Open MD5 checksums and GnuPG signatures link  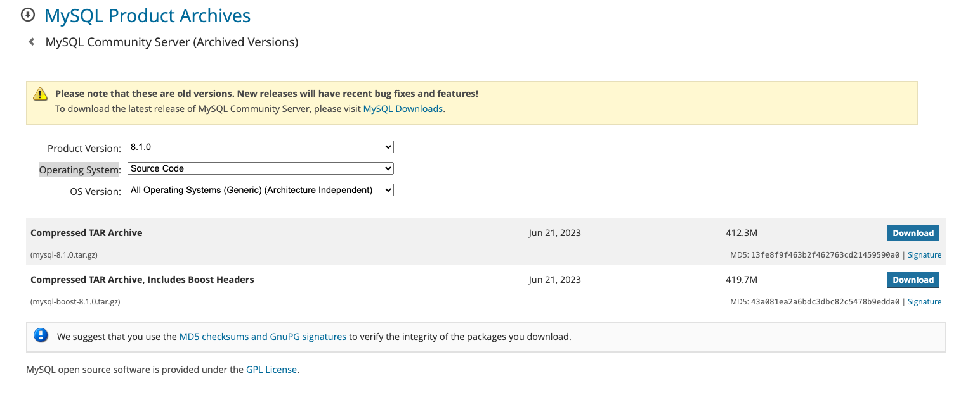click(263, 337)
